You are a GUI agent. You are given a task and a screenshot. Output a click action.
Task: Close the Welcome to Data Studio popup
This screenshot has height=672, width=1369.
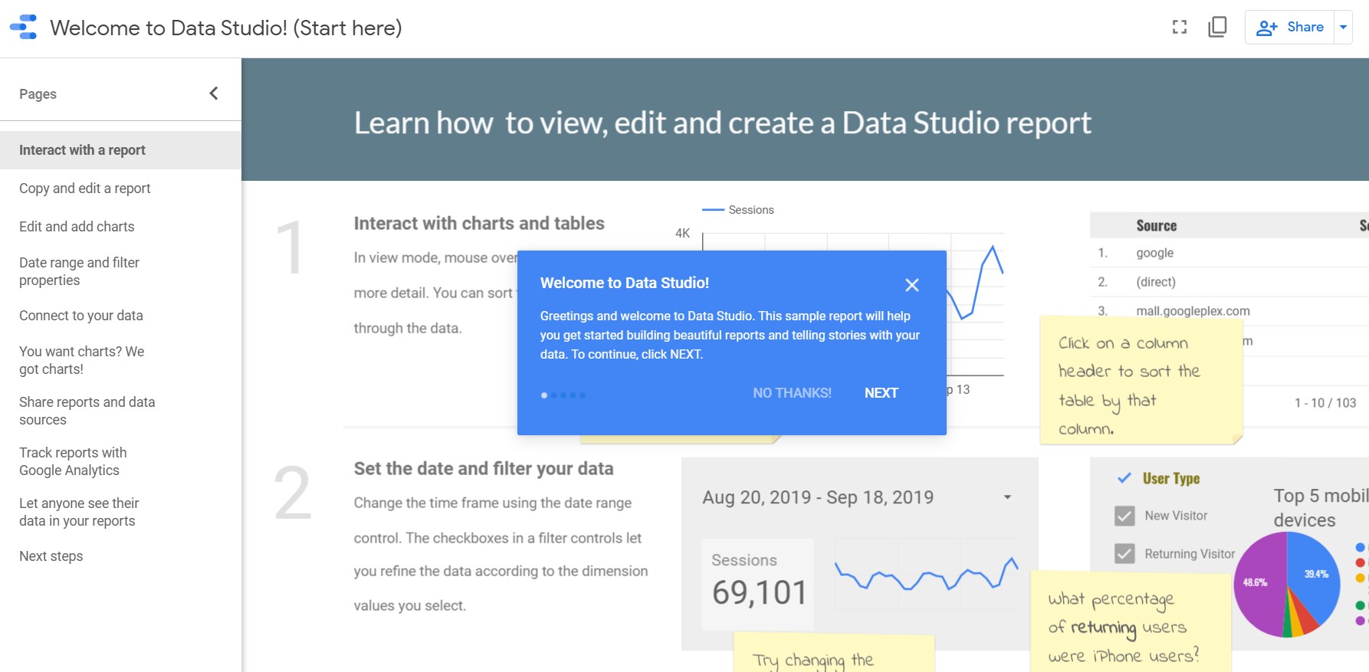point(912,285)
